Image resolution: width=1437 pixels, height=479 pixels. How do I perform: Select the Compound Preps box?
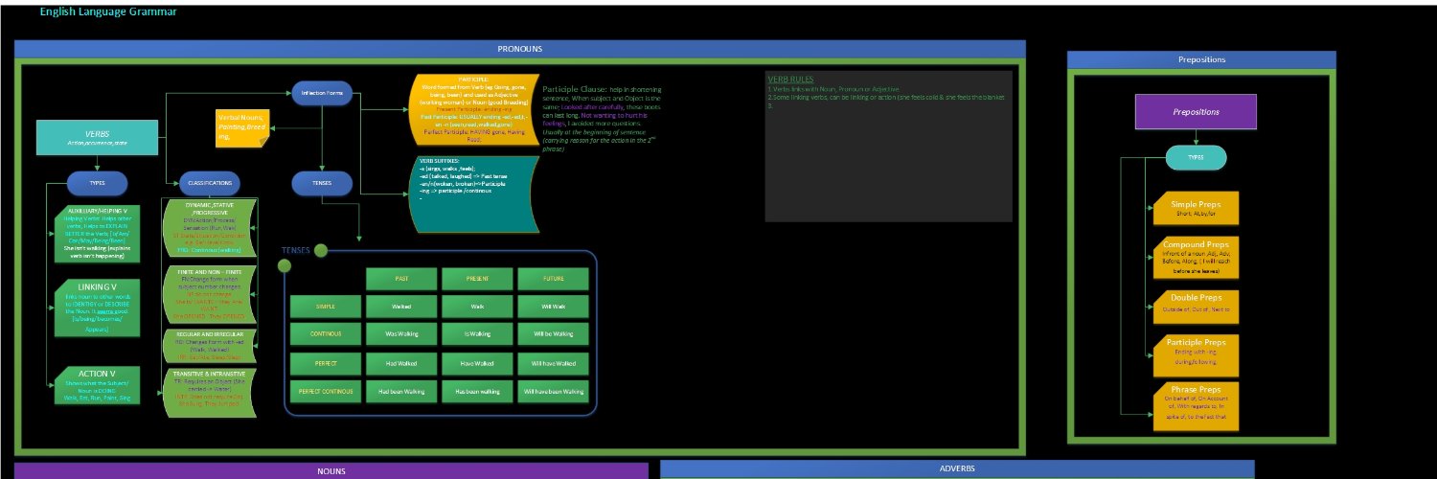coord(1197,257)
